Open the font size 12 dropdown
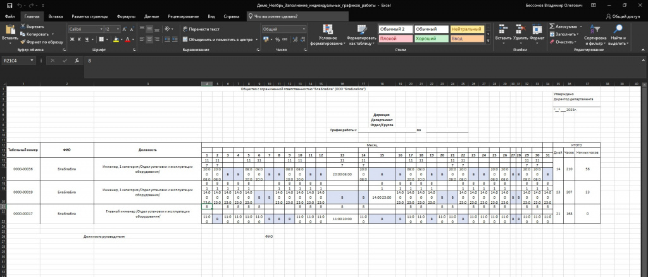Screen dimensions: 648x277 pyautogui.click(x=118, y=29)
